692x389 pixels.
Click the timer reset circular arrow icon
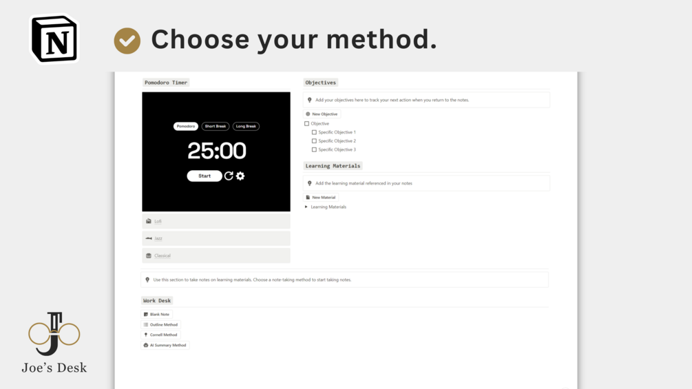pos(229,176)
